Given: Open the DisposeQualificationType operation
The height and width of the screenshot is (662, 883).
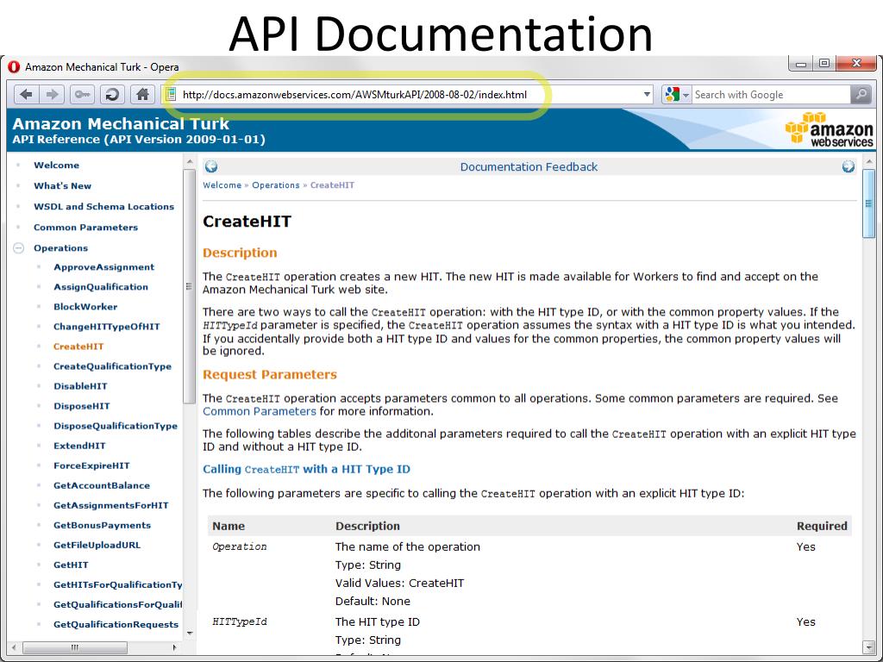Looking at the screenshot, I should [x=116, y=426].
